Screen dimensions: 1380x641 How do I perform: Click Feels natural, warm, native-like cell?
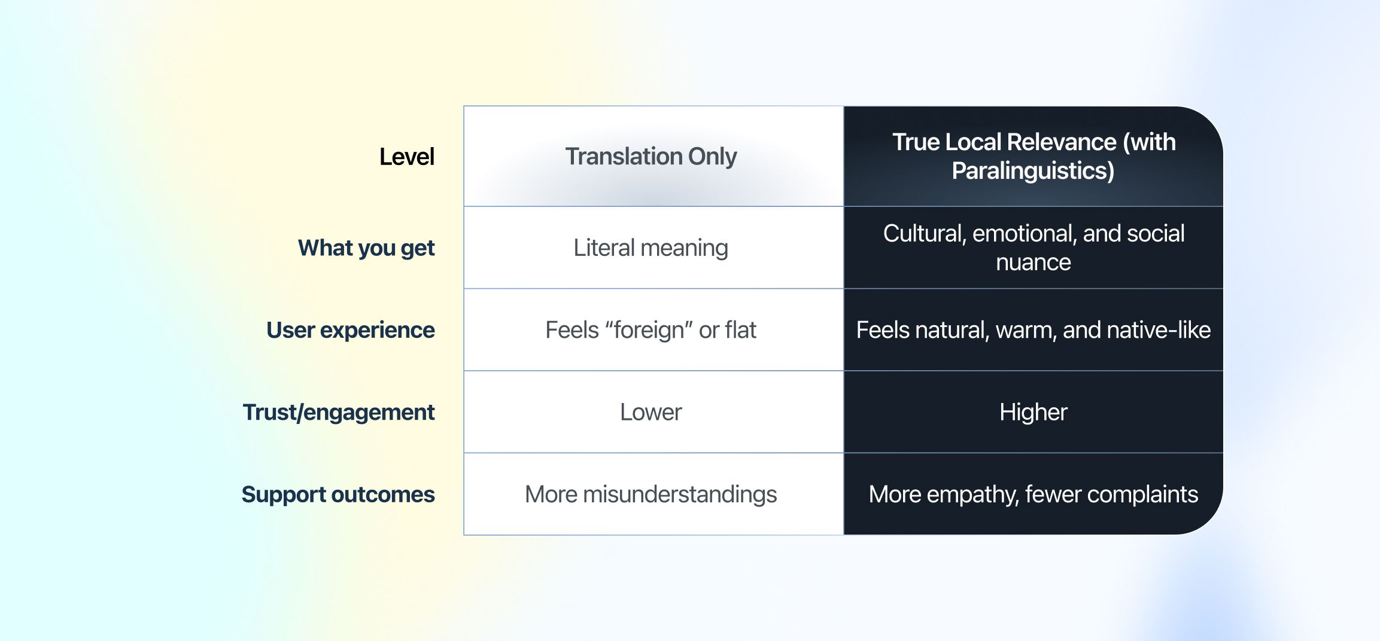click(1034, 330)
